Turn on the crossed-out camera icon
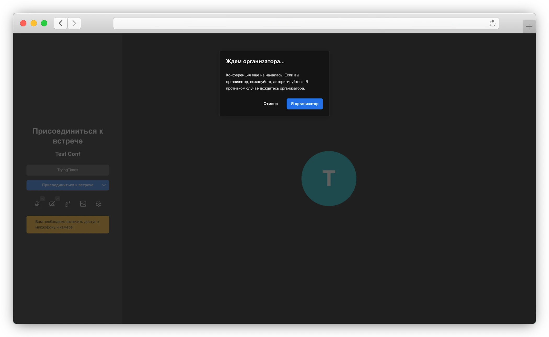 52,204
